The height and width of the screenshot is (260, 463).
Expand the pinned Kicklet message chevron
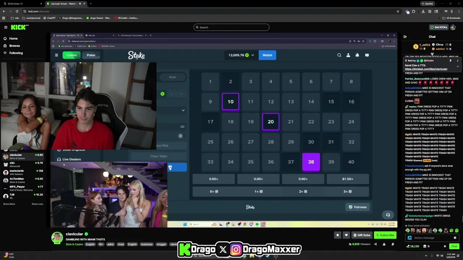[x=458, y=66]
